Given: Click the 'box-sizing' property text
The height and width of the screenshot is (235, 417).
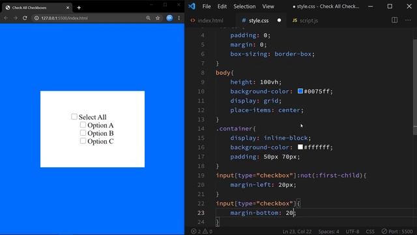Looking at the screenshot, I should (249, 54).
